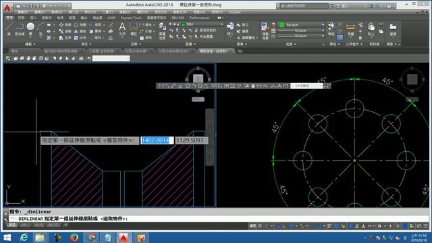Open the A4-1 layout tab
The image size is (432, 243).
click(25, 225)
